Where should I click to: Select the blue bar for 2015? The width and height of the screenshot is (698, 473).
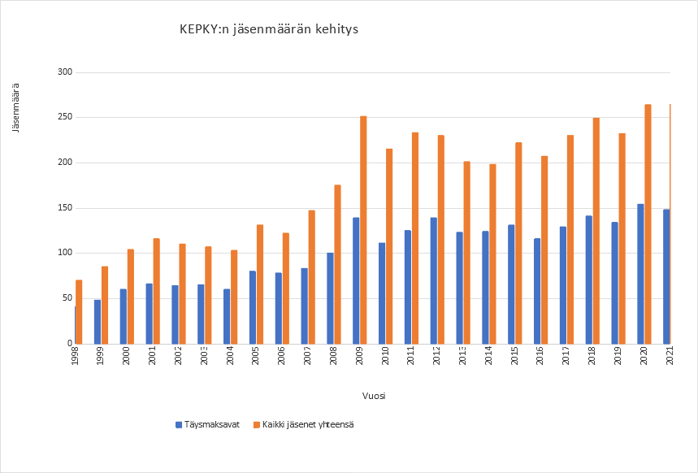pyautogui.click(x=511, y=284)
